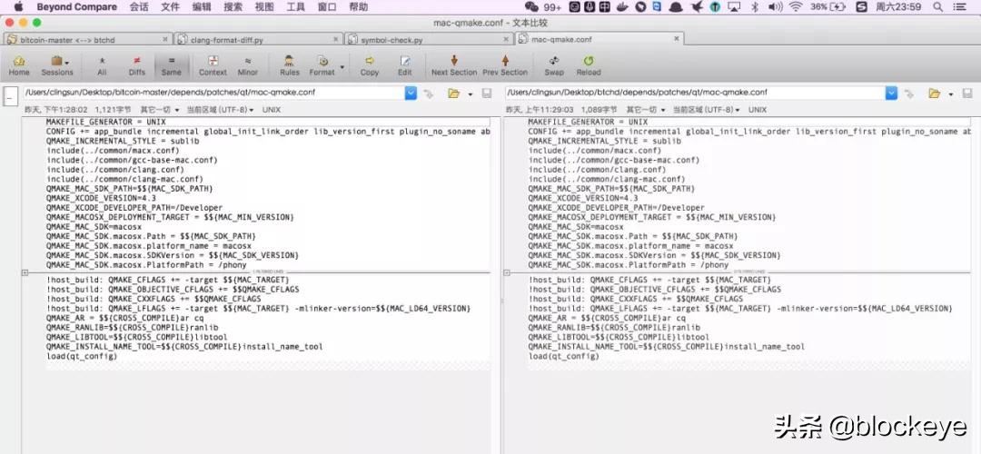Edit right file path field (btchd)
The height and width of the screenshot is (454, 981).
[695, 93]
